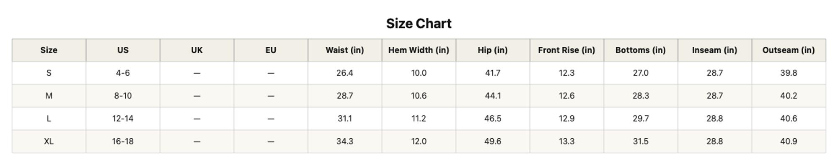Select the Front Rise (in) header
Image resolution: width=838 pixels, height=165 pixels.
click(566, 50)
